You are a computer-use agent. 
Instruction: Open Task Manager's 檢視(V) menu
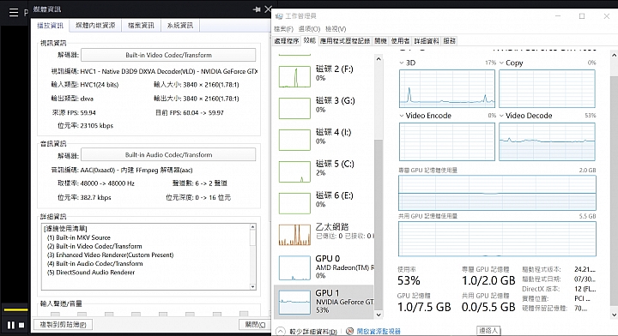(x=336, y=29)
